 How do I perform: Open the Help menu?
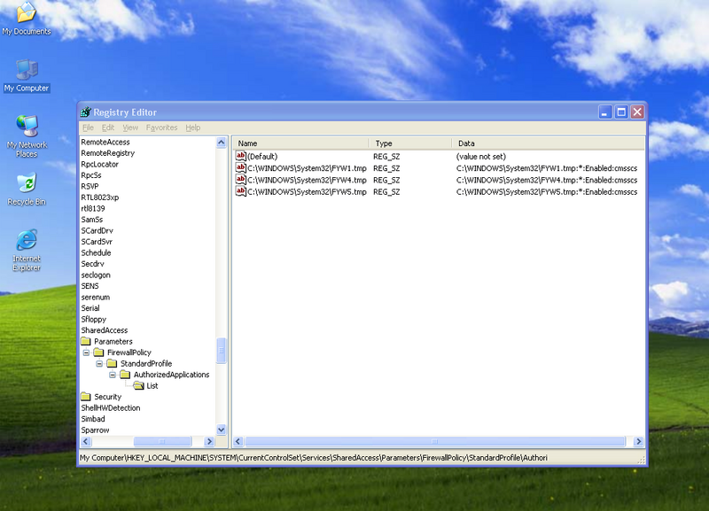pos(192,128)
